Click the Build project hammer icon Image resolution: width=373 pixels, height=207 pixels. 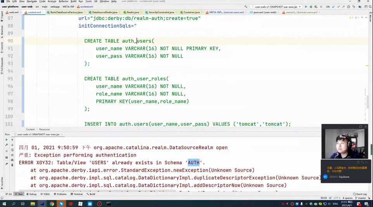[x=246, y=7]
